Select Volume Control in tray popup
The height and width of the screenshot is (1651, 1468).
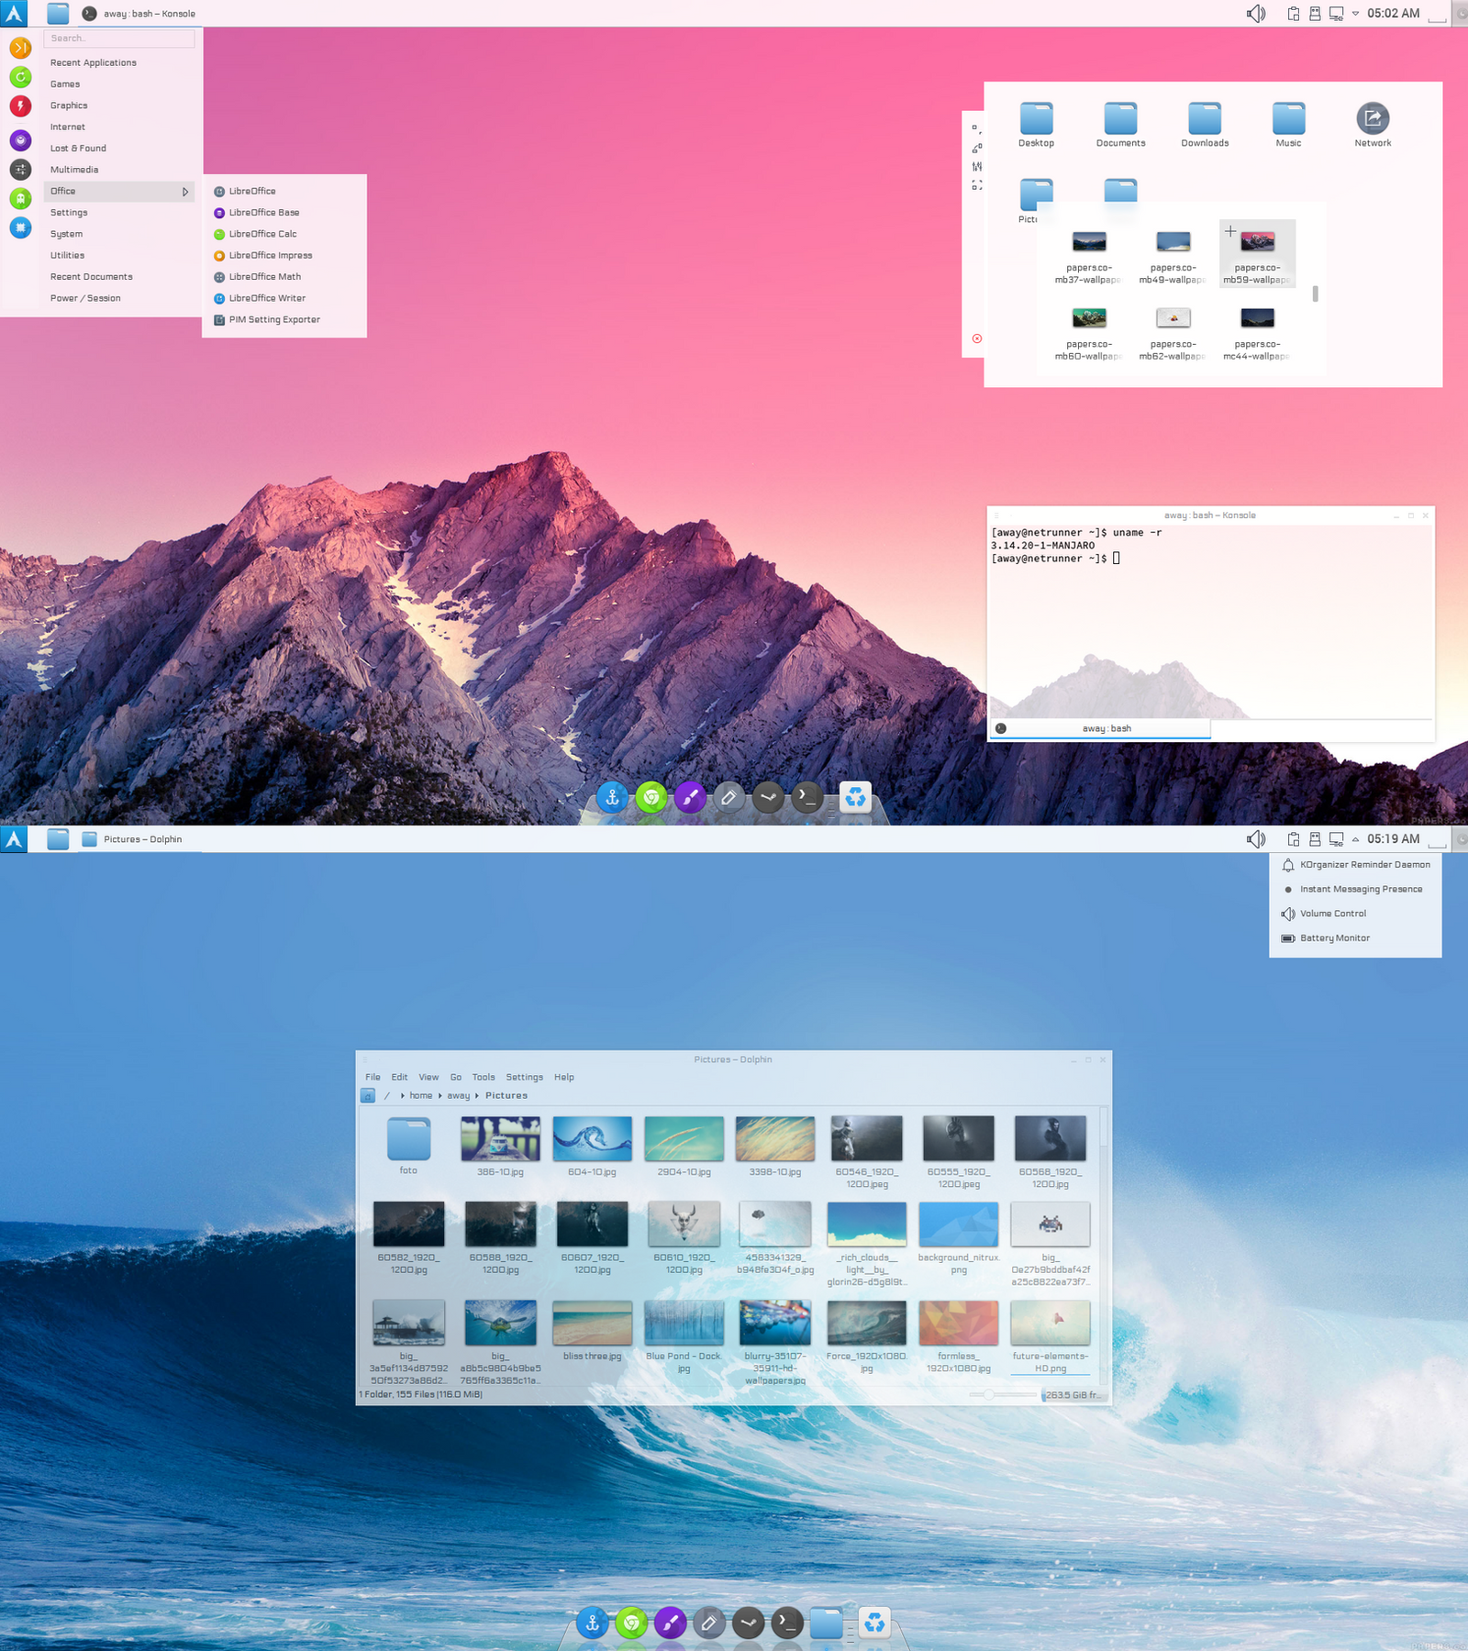(1332, 914)
